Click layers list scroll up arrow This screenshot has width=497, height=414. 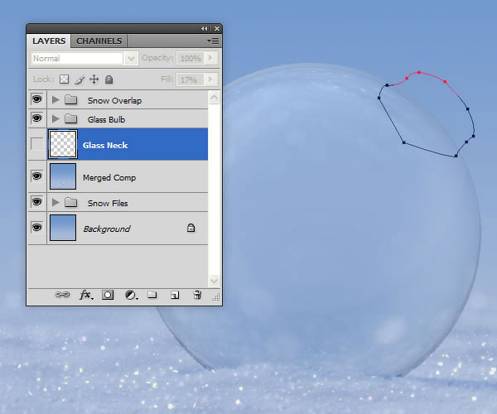pos(215,98)
